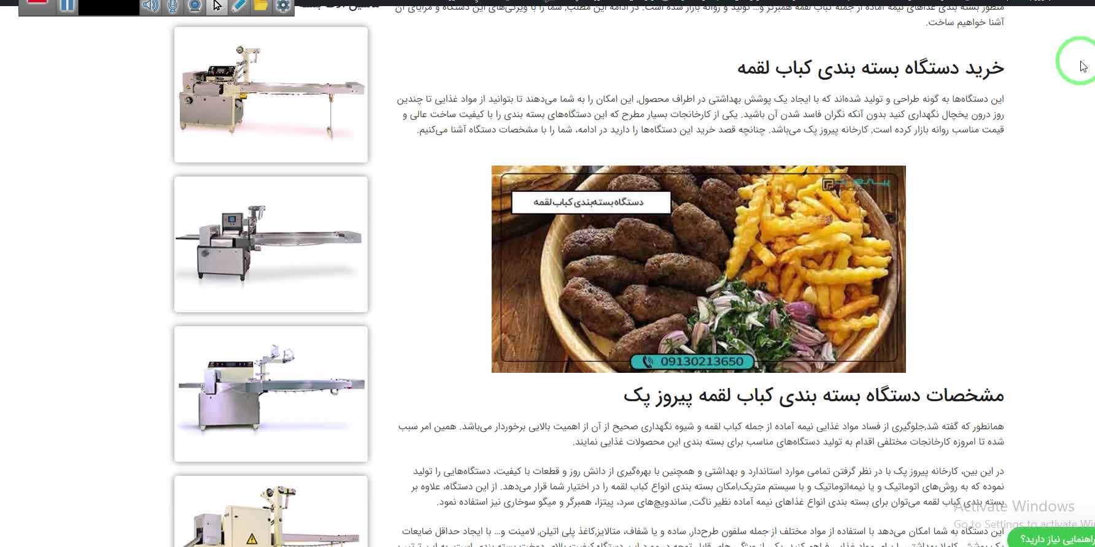Toggle the speaker audio icon
The image size is (1095, 547).
point(150,6)
